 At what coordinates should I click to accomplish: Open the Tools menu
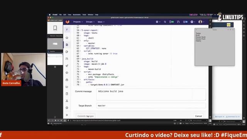[x=84, y=15]
